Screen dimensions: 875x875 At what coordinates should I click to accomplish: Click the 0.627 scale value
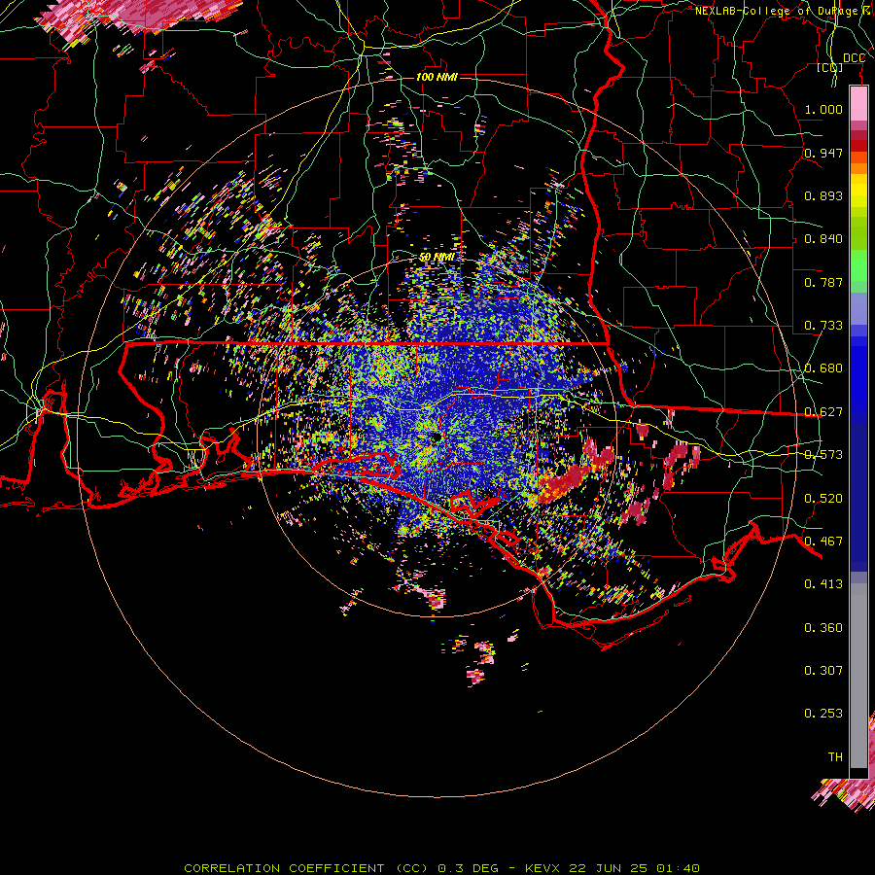point(823,411)
